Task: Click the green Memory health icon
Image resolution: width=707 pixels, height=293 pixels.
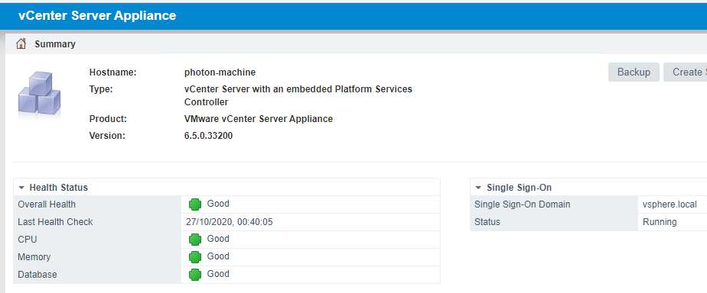Action: coord(195,257)
